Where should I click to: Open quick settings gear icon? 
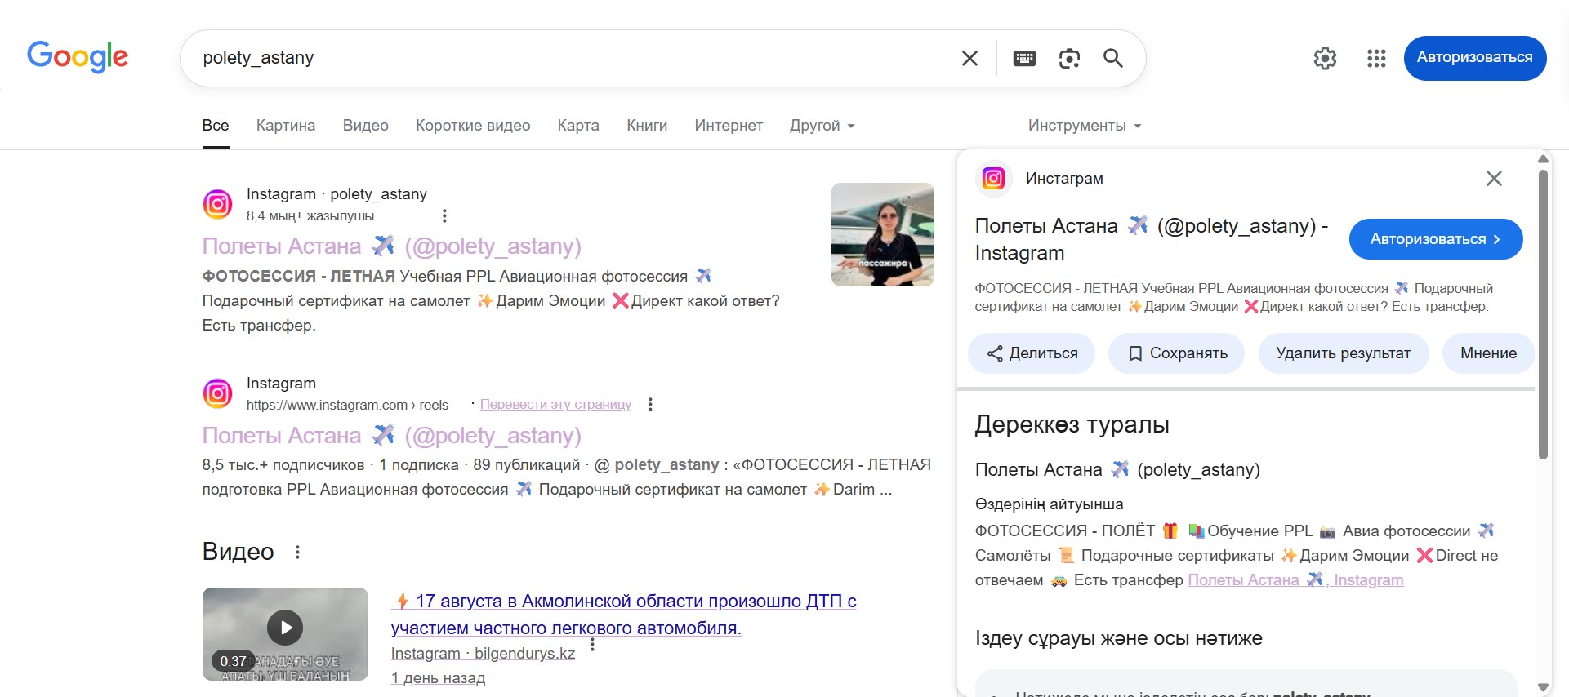1325,58
